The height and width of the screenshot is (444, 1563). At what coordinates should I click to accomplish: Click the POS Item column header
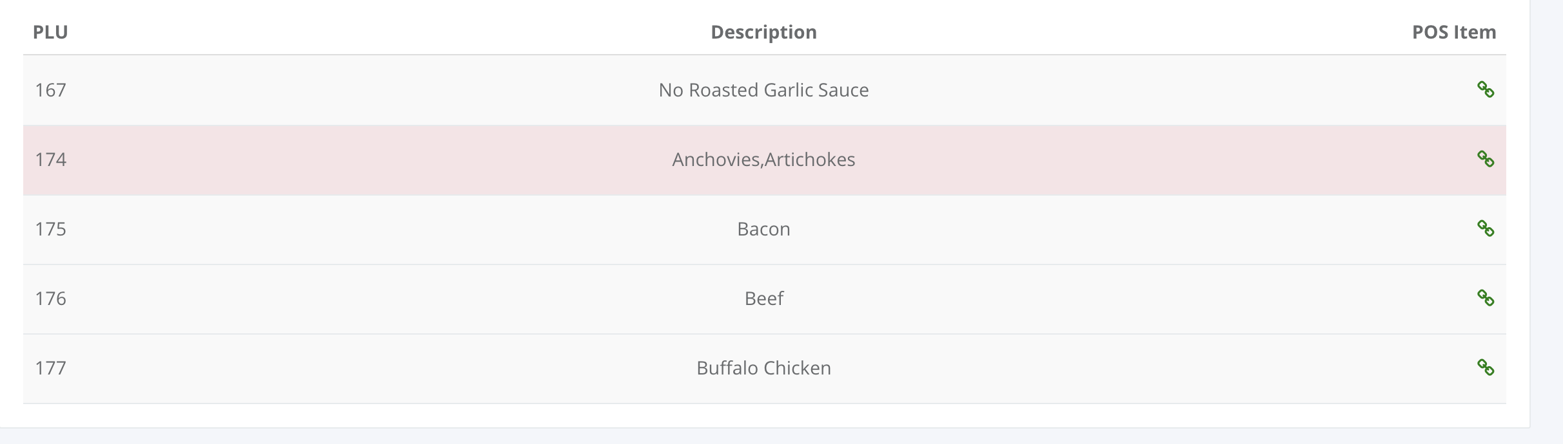click(1454, 32)
